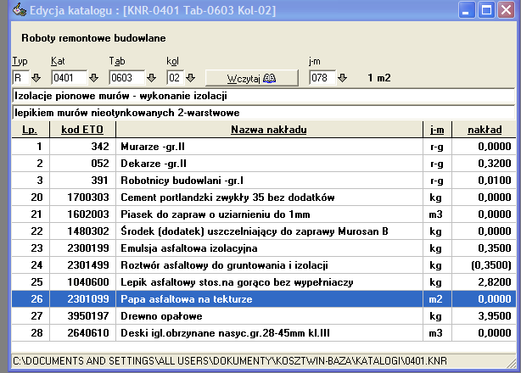
Task: Click ETO code 1480302
Action: pos(88,231)
